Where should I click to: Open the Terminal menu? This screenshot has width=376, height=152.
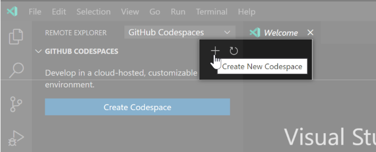pyautogui.click(x=212, y=12)
